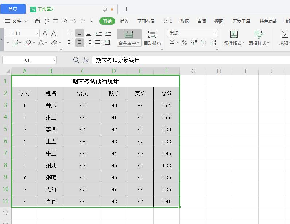Click the Decrease font size icon
Image resolution: width=290 pixels, height=224 pixels.
(x=54, y=33)
